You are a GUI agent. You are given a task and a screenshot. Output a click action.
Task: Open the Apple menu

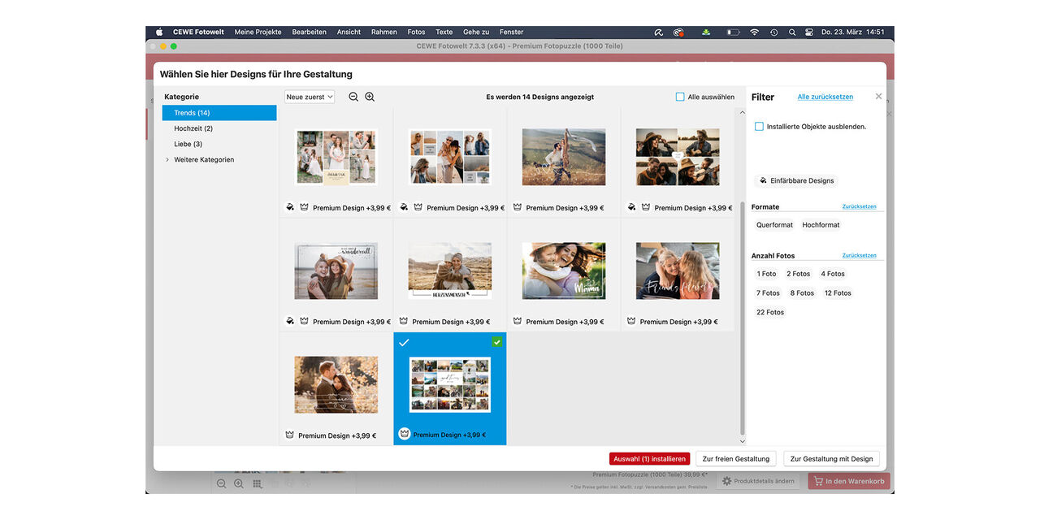coord(159,32)
